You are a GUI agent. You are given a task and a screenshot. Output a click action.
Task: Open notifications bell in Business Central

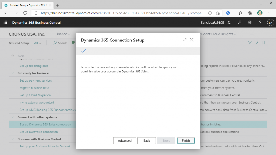click(229, 23)
